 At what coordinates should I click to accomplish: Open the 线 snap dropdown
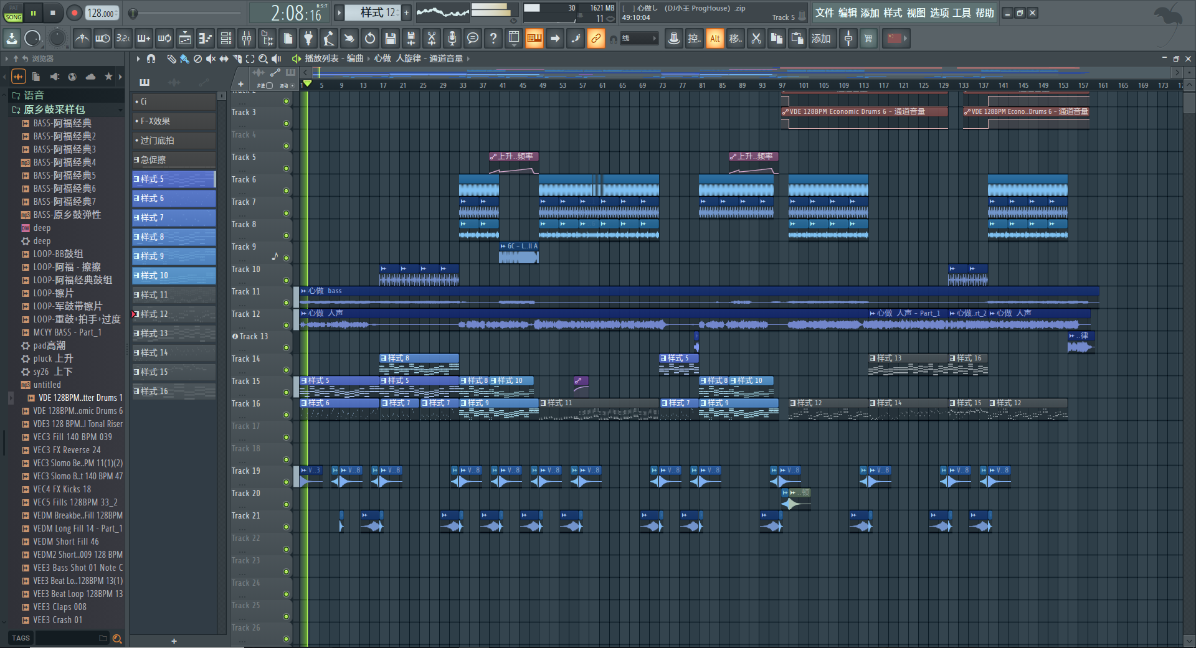[639, 39]
